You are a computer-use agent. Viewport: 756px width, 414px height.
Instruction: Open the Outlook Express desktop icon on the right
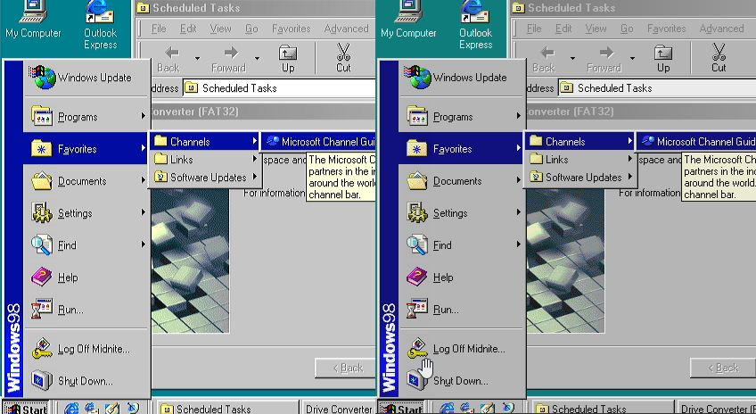[476, 25]
